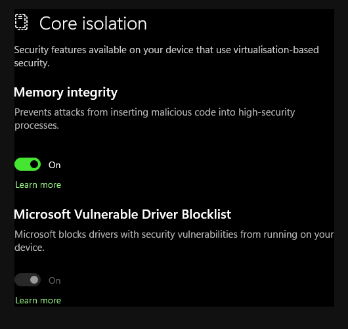Click the Core isolation chip icon

pyautogui.click(x=21, y=22)
